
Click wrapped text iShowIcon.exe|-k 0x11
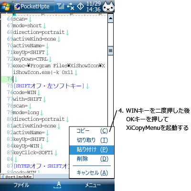coord(43,73)
